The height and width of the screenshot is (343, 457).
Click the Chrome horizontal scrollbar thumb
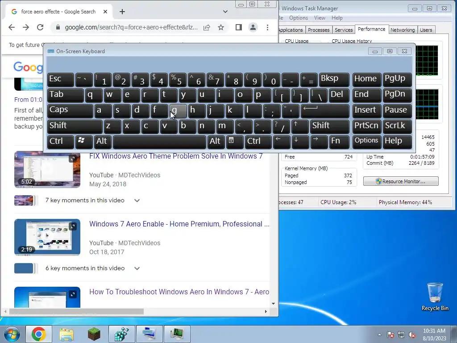76,311
